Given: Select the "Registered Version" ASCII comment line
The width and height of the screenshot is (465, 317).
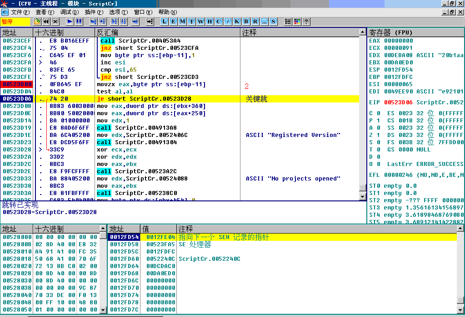Looking at the screenshot, I should (x=293, y=135).
